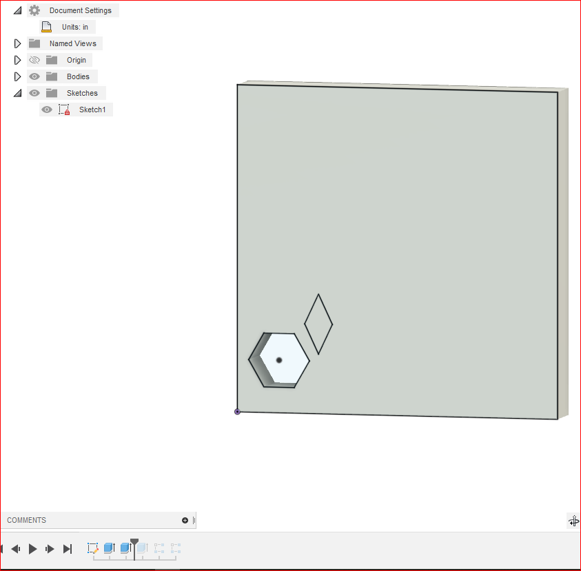Image resolution: width=581 pixels, height=571 pixels.
Task: Click the purple origin point on the model corner
Action: pyautogui.click(x=237, y=411)
